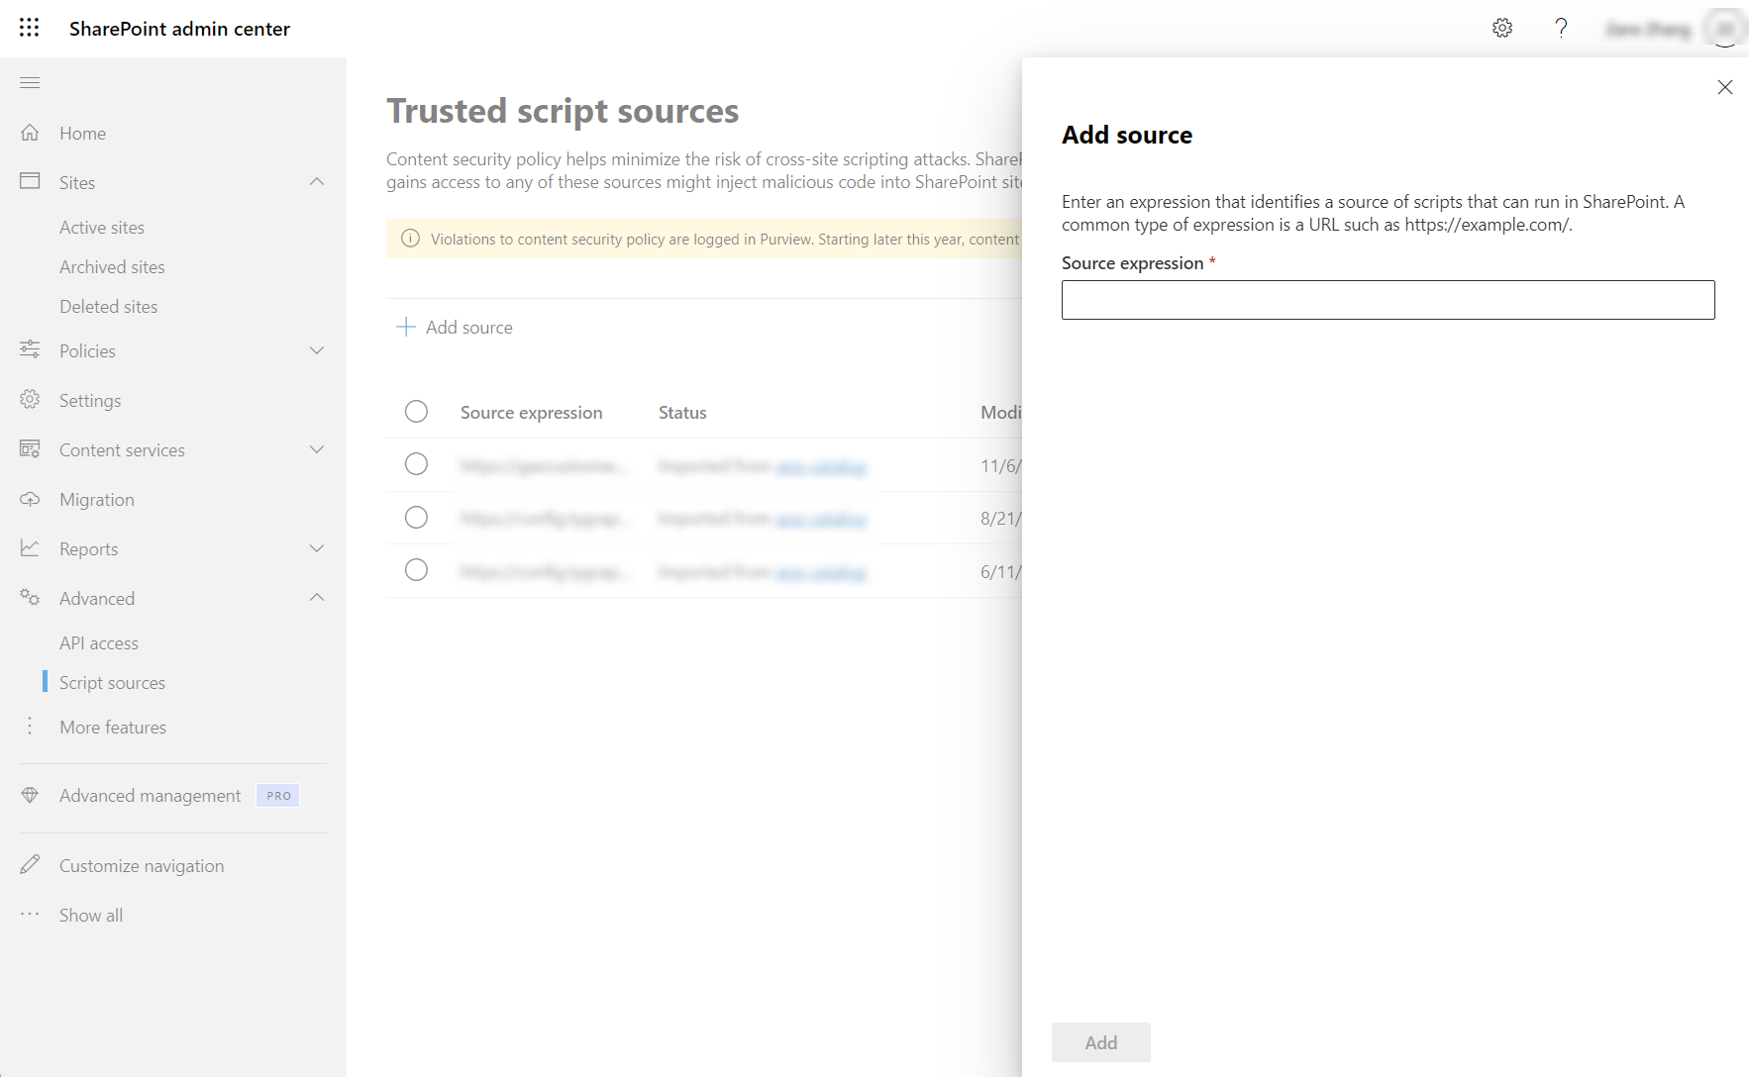Open the app launcher waffle icon
1749x1077 pixels.
click(x=30, y=28)
